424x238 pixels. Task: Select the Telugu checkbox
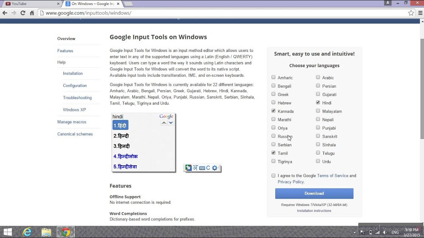(x=318, y=153)
